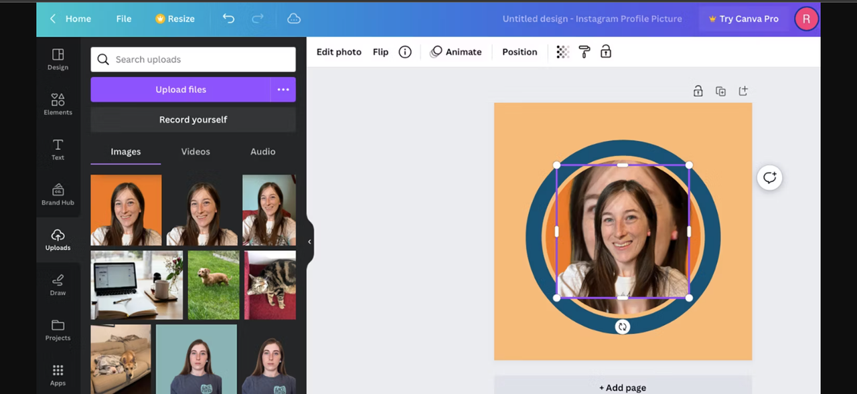Open more upload options menu
Viewport: 857px width, 394px height.
click(x=283, y=90)
